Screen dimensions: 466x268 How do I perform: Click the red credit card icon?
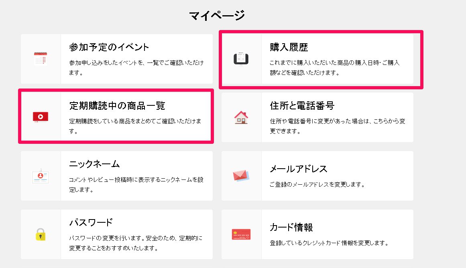click(x=241, y=234)
